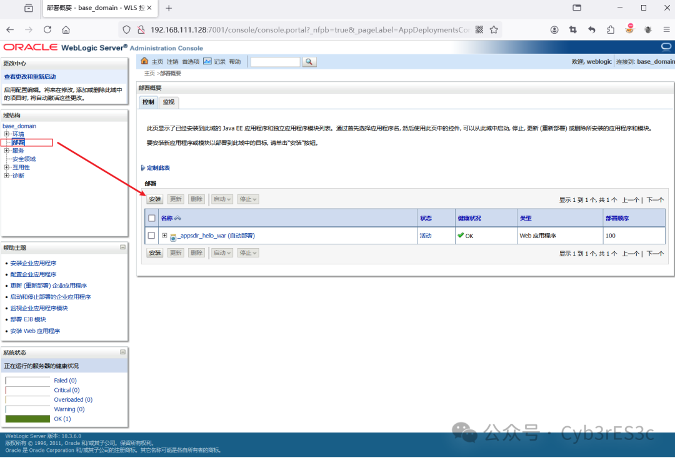The width and height of the screenshot is (675, 460).
Task: Click the OK (1) status link
Action: [62, 419]
